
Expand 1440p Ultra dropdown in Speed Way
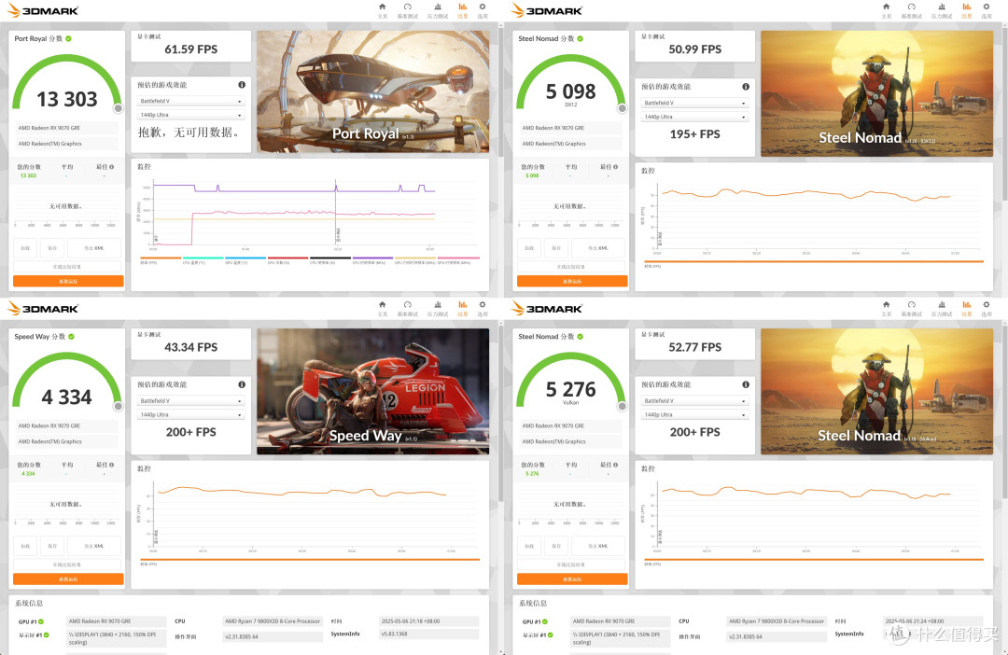(x=191, y=415)
